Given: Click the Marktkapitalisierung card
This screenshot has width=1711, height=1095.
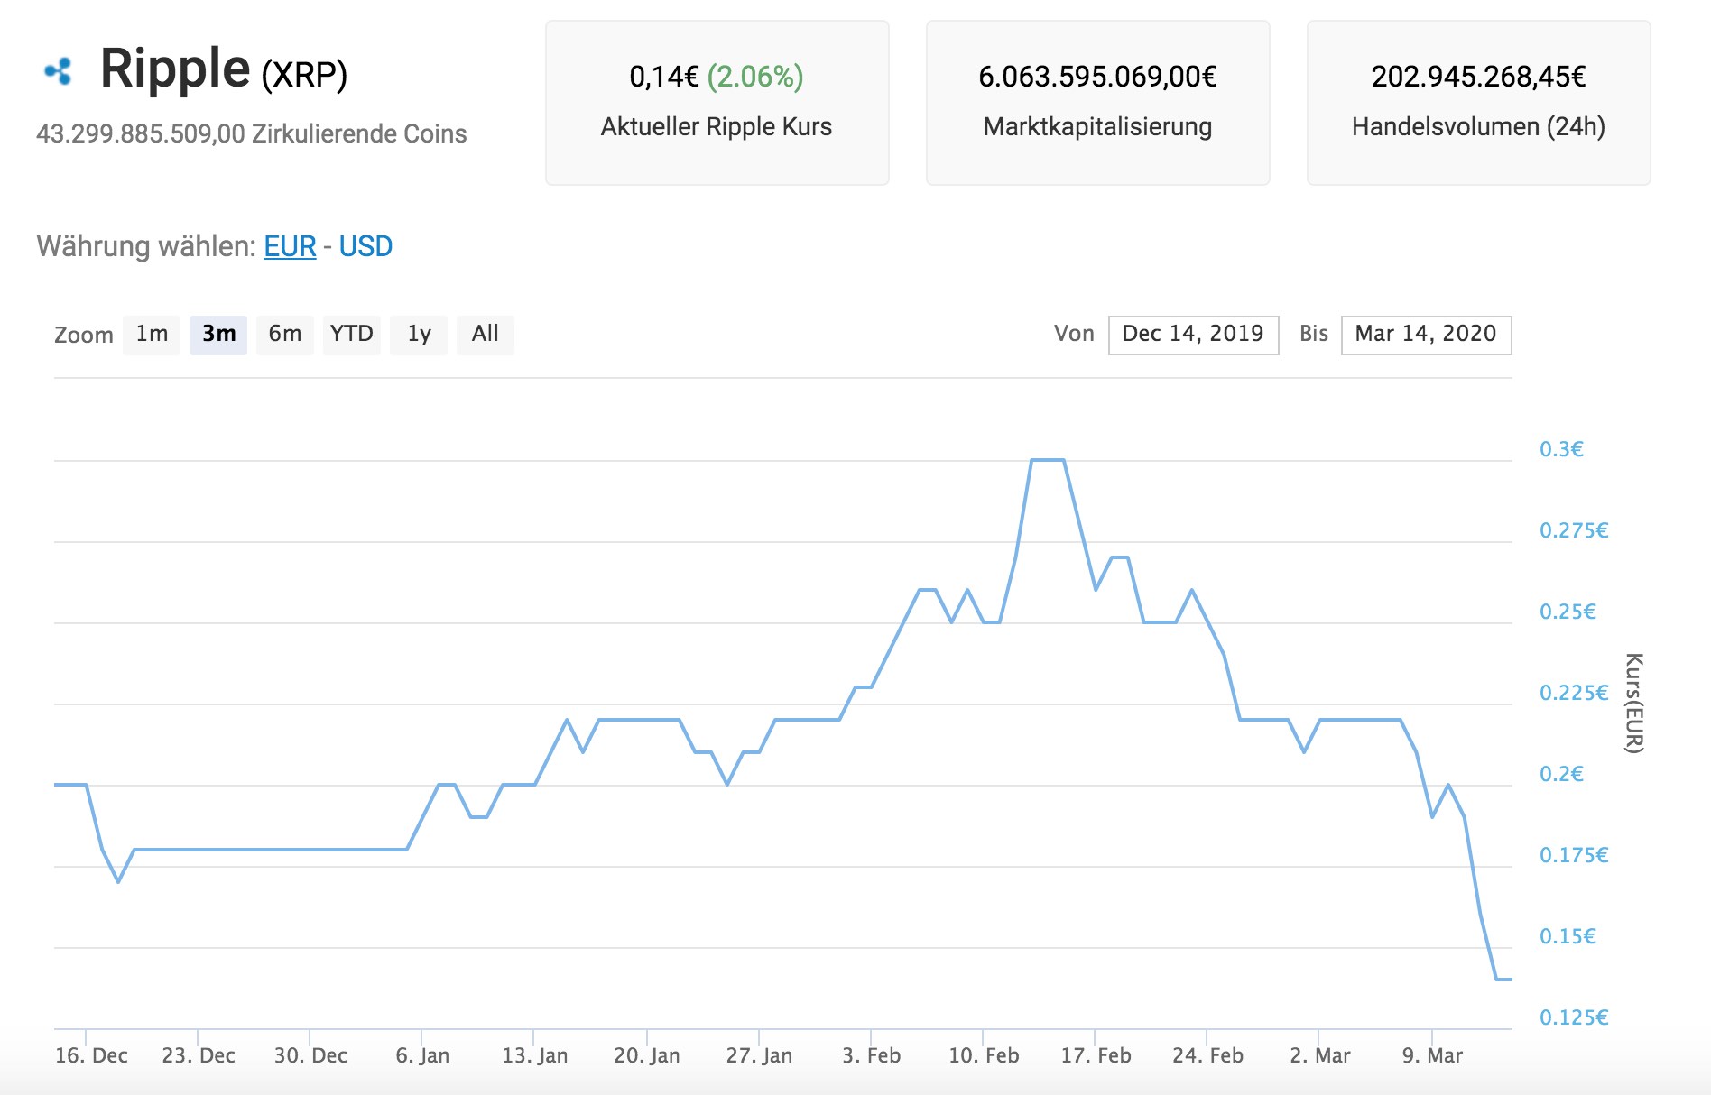Looking at the screenshot, I should 1098,103.
